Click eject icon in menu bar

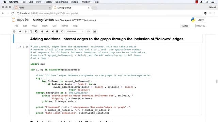[201, 2]
